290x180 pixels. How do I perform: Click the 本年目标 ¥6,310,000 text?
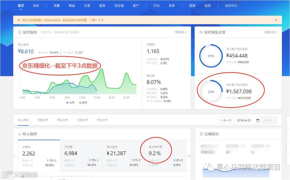click(x=238, y=98)
